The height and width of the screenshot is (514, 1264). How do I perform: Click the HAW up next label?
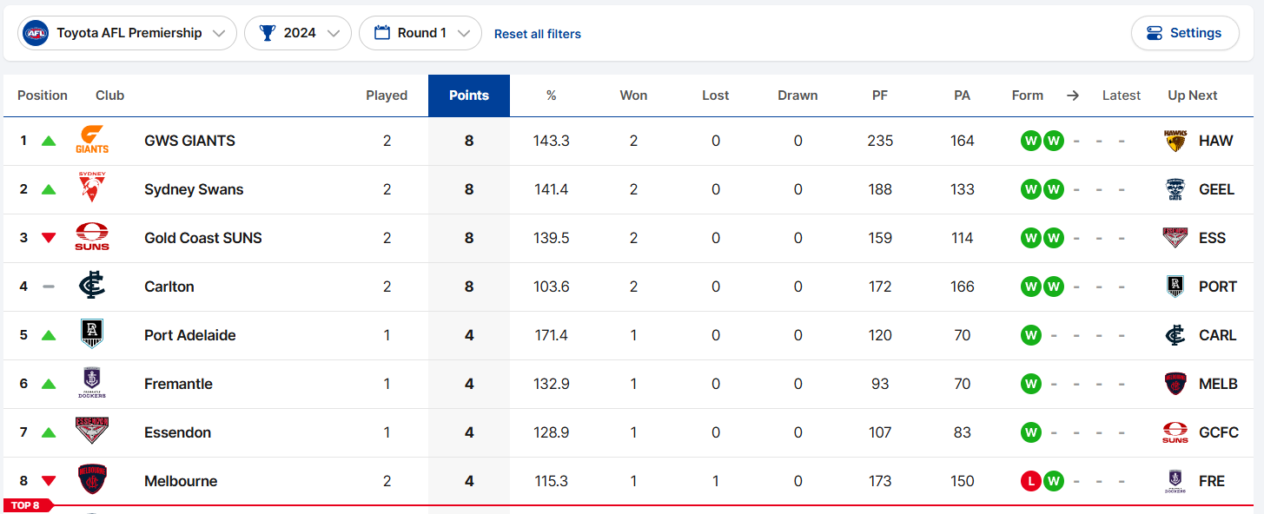(1216, 141)
